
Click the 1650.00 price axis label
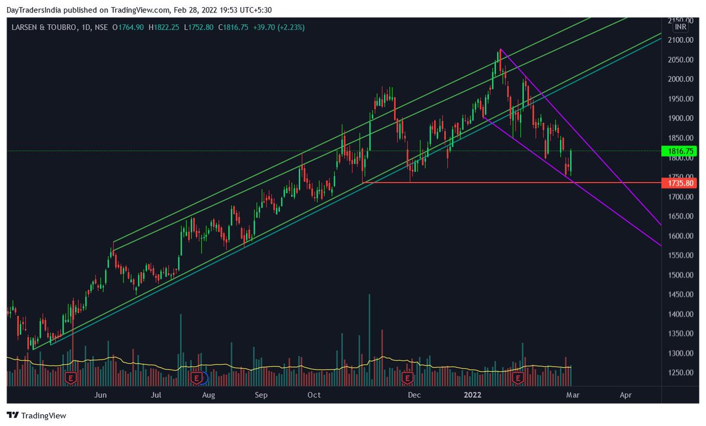pos(681,217)
